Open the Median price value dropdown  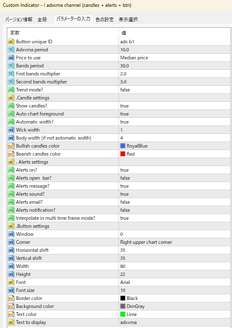pos(175,58)
